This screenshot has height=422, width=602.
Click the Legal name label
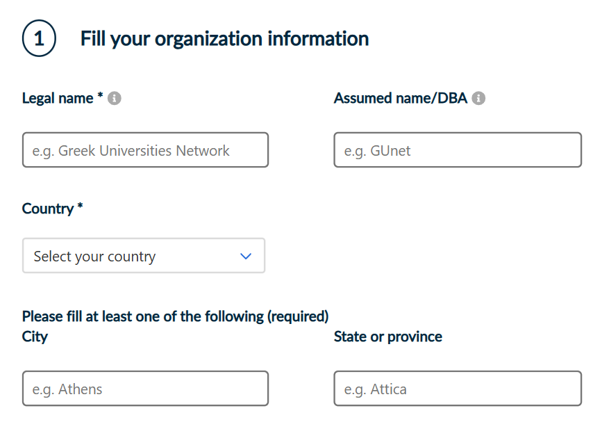pos(58,99)
